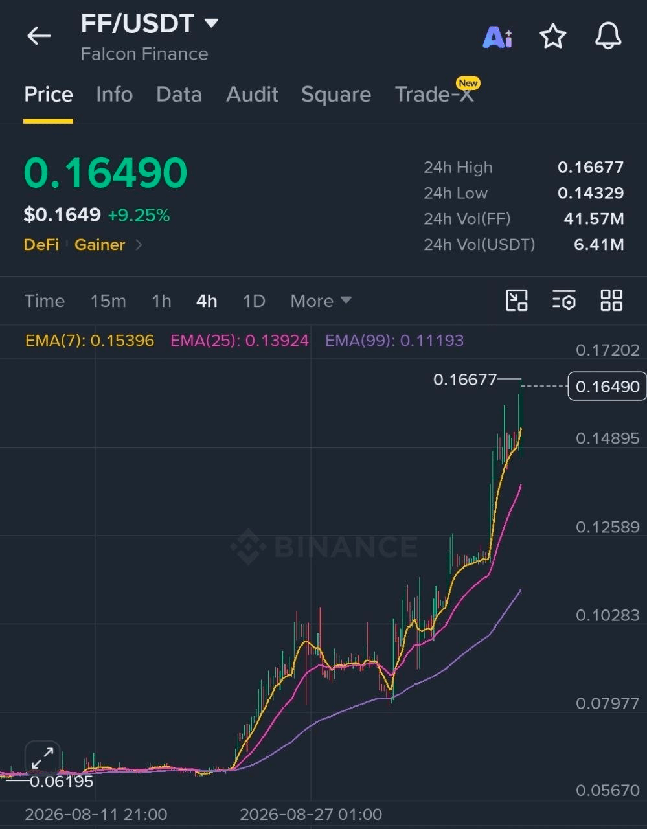Tap the 0.06195 low marker on chart
647x829 pixels.
[x=62, y=781]
